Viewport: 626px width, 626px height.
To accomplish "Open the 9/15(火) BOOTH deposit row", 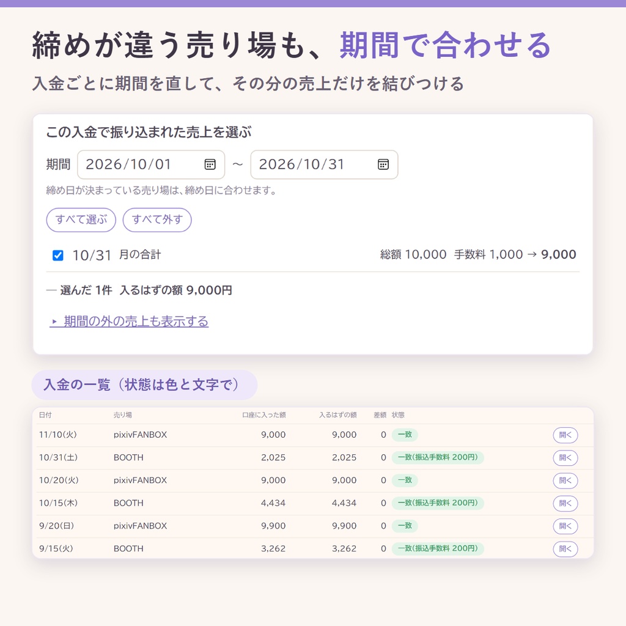I will point(565,548).
